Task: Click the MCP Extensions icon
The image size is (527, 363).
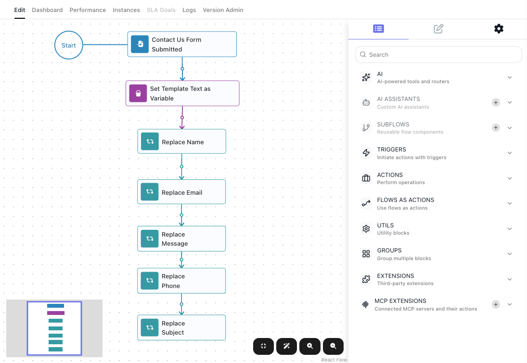Action: click(x=365, y=304)
